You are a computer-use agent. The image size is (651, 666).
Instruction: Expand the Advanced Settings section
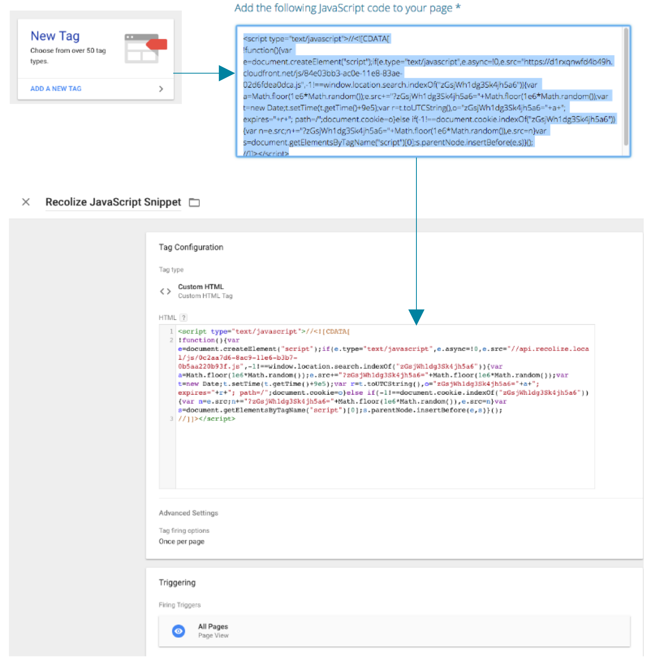(x=188, y=513)
